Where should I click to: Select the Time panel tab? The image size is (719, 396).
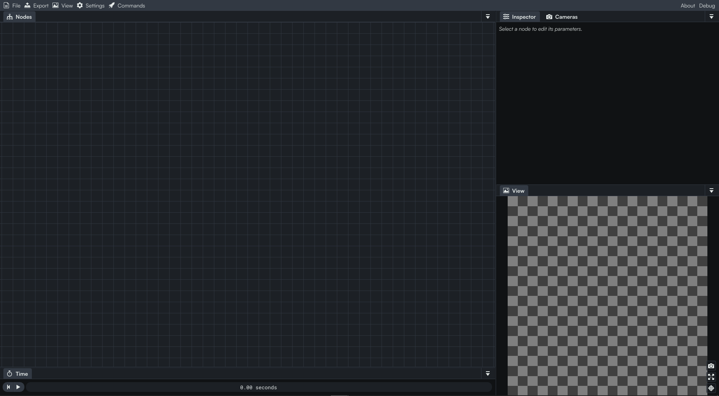[18, 374]
